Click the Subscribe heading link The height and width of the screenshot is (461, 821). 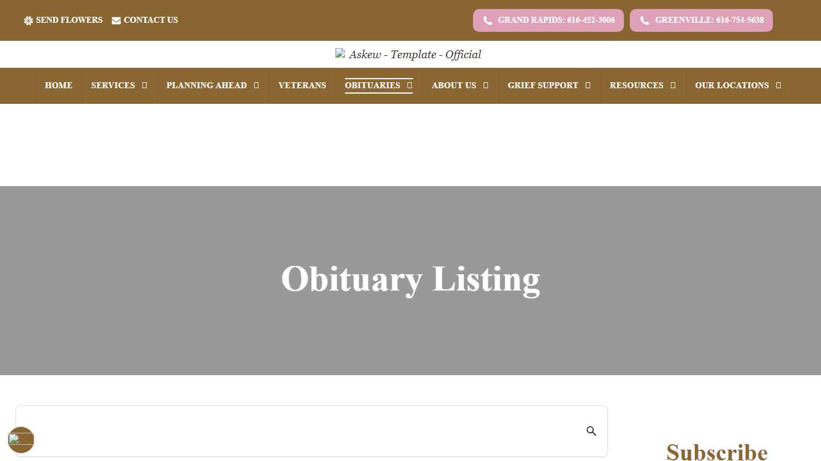point(716,452)
